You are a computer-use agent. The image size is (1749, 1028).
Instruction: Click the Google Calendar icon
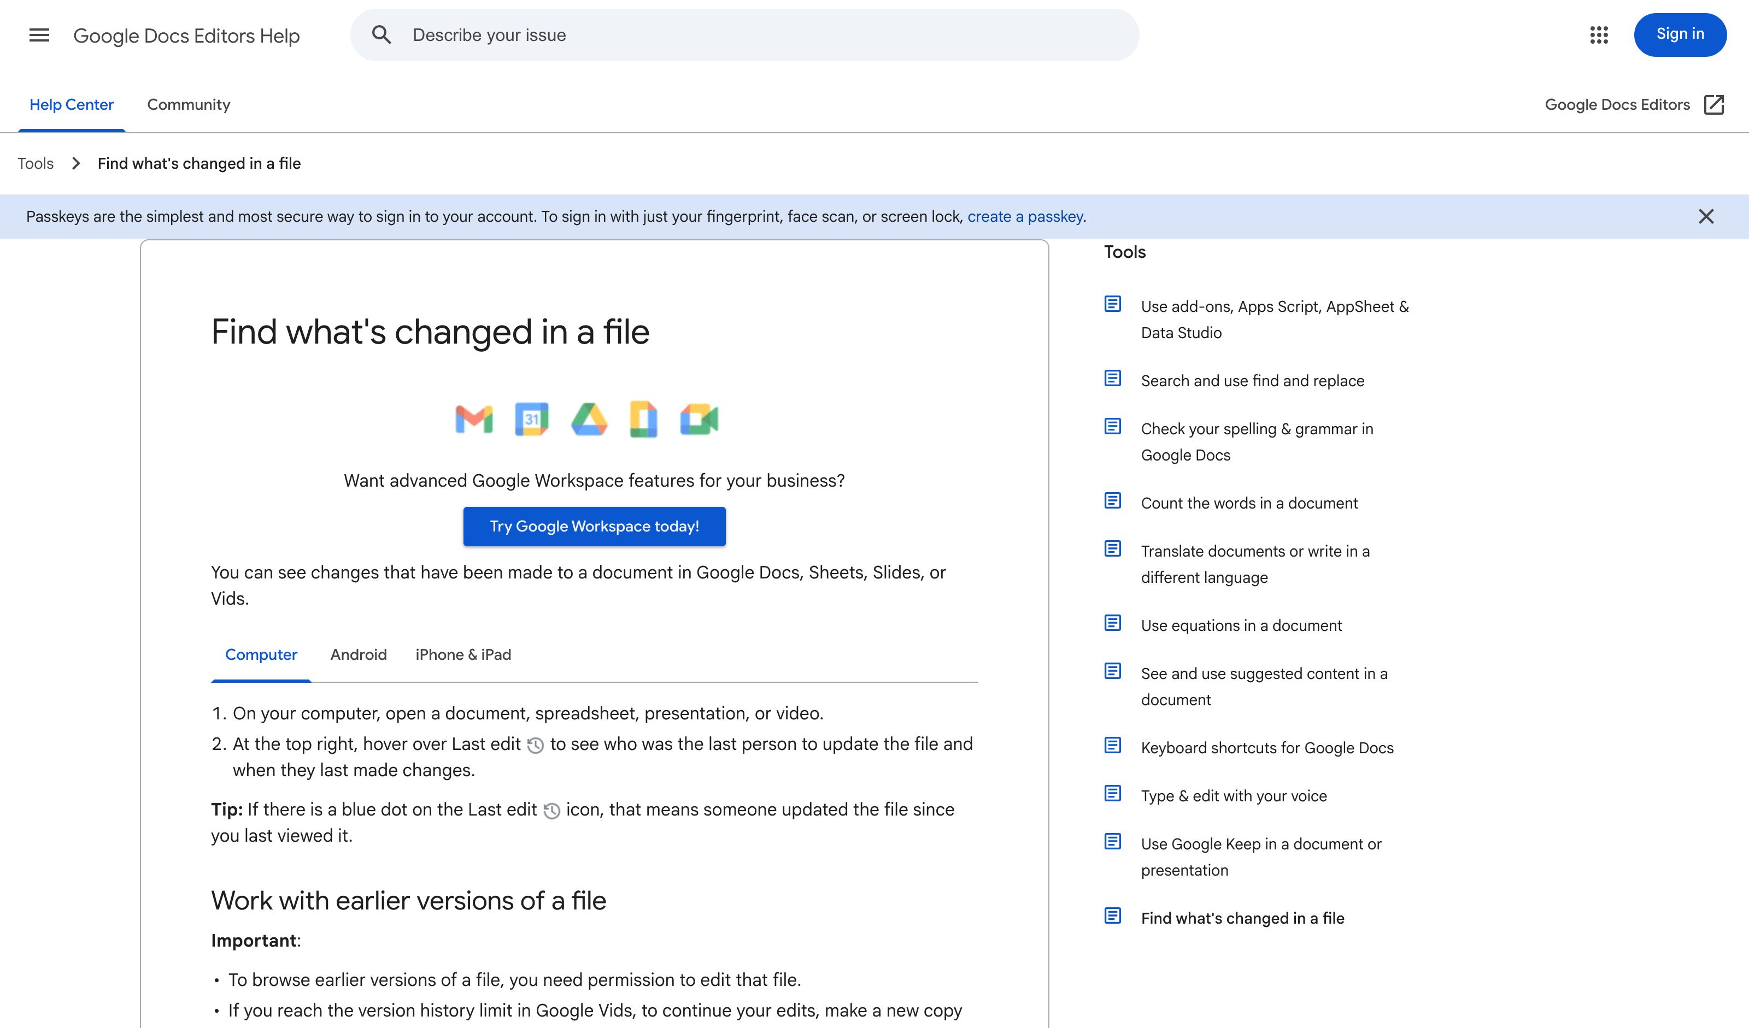click(532, 419)
